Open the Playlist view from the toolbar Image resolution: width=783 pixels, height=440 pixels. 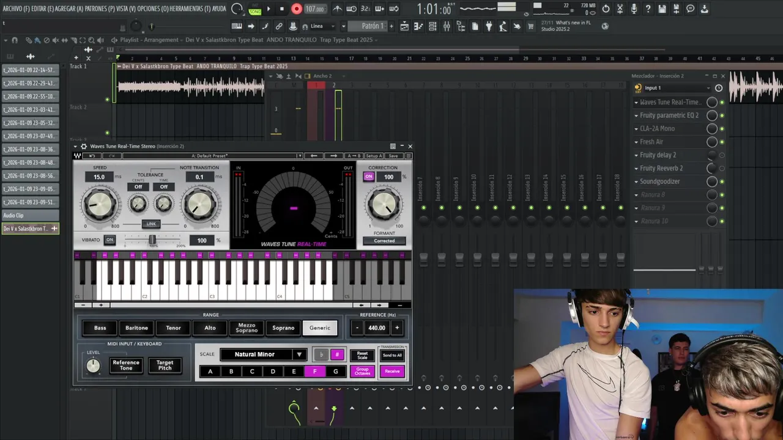pos(404,26)
